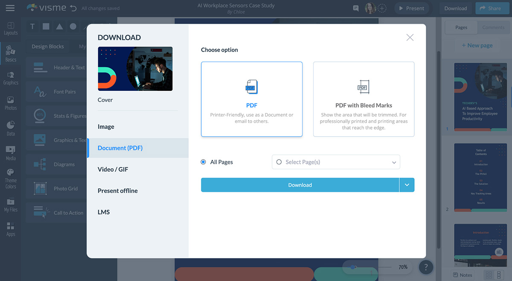This screenshot has width=512, height=281.
Task: Open the Photos sidebar panel
Action: 10,102
